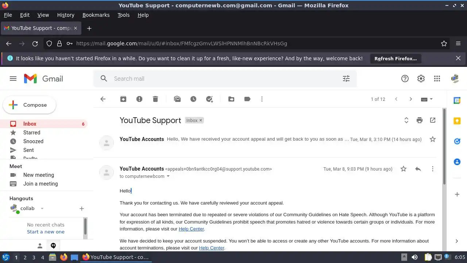
Task: Open the Contacts side panel
Action: 457,162
